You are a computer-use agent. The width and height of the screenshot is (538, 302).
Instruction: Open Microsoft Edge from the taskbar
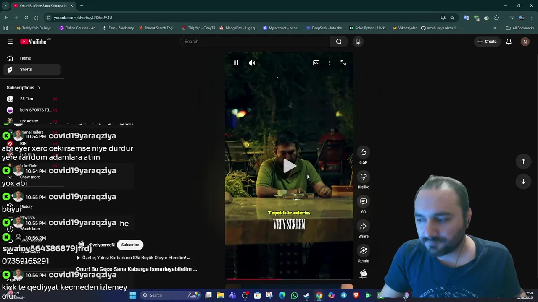point(282,295)
